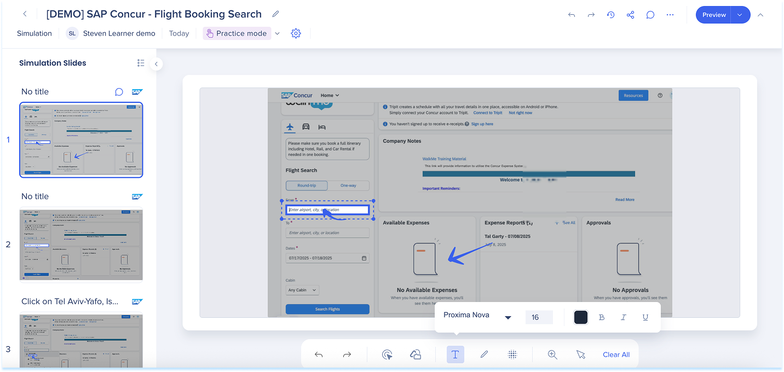The width and height of the screenshot is (784, 372).
Task: Select slide 2 thumbnail in Simulation Slides
Action: point(81,245)
